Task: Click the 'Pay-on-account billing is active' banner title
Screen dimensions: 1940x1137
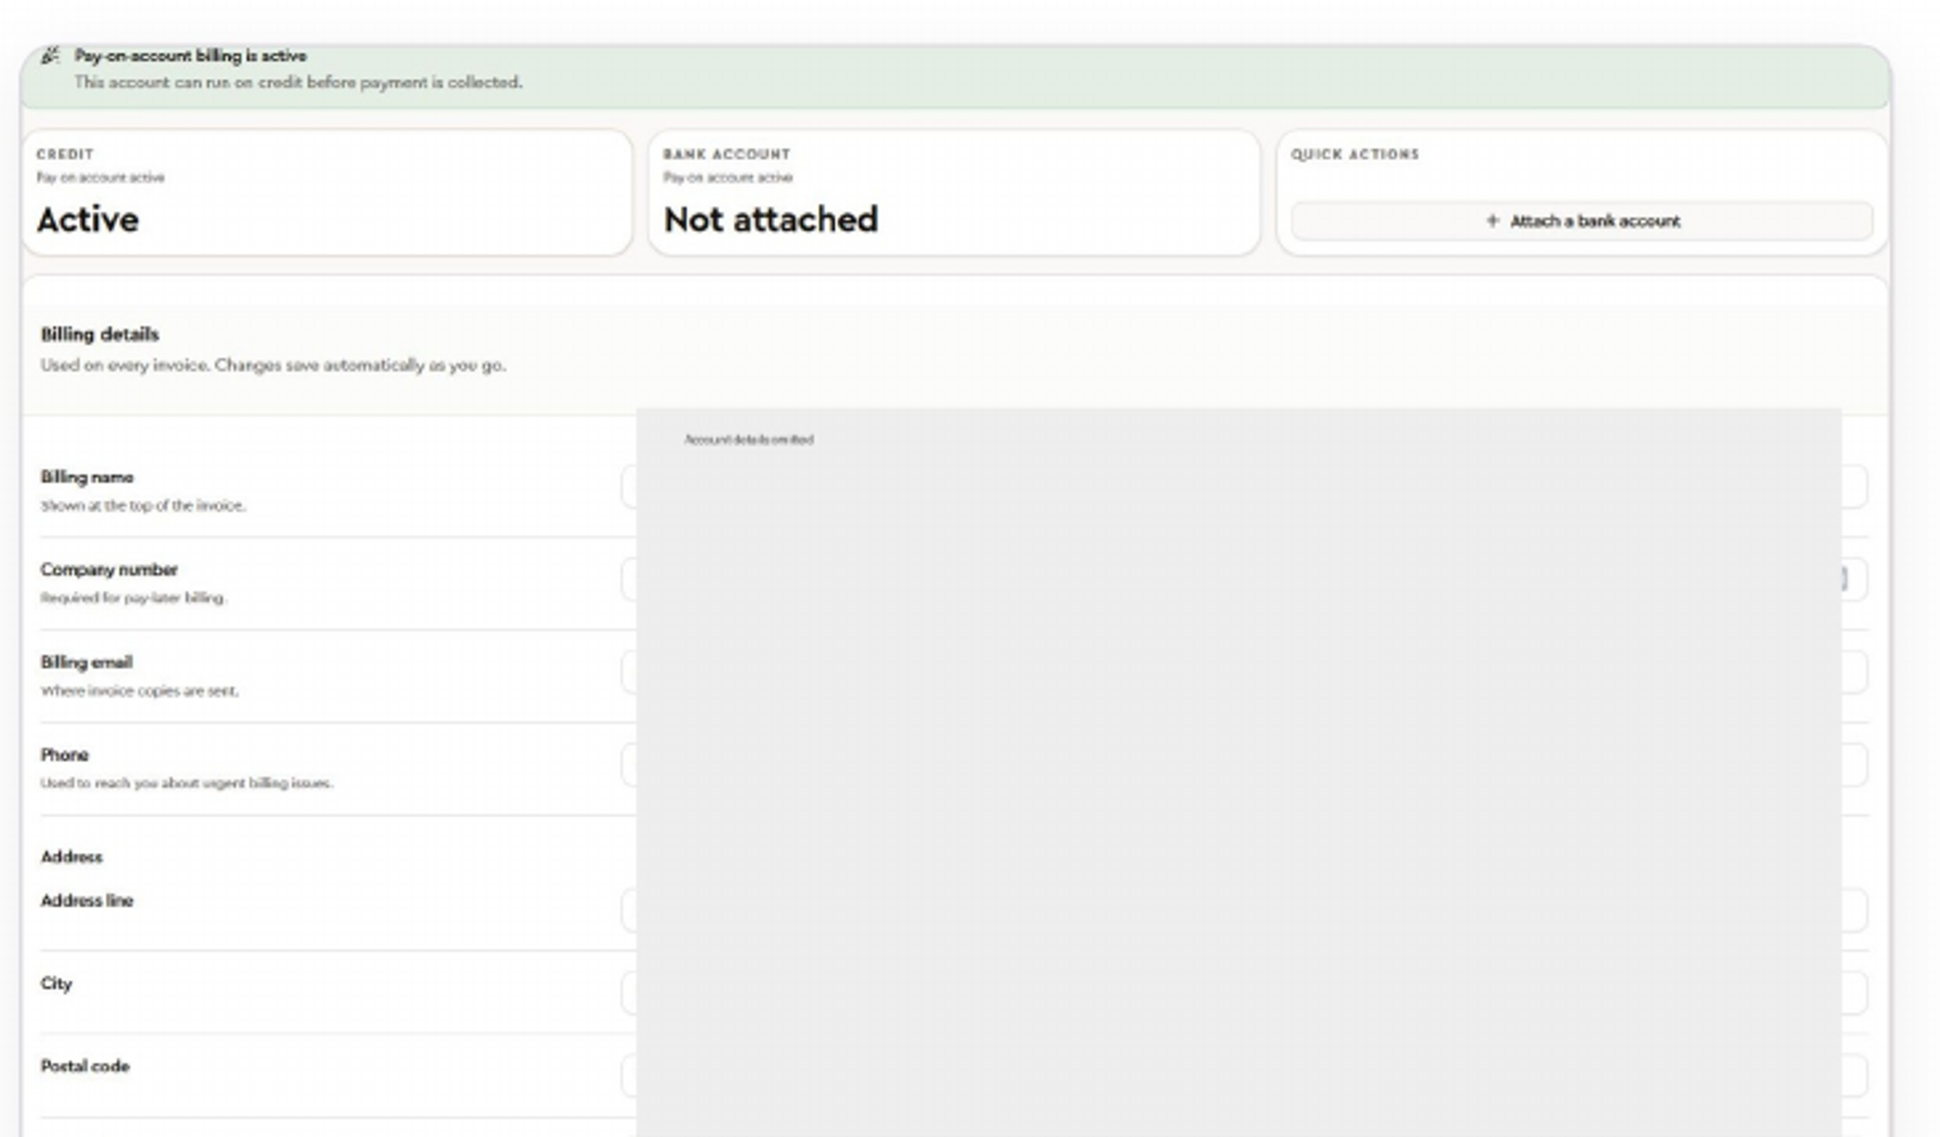Action: 190,56
